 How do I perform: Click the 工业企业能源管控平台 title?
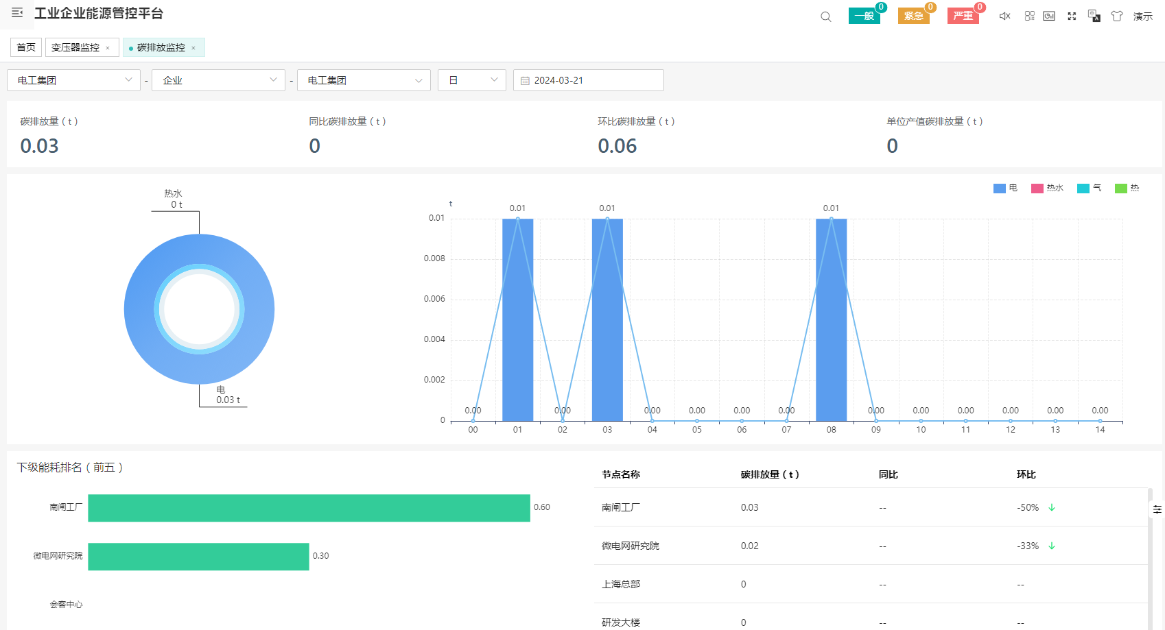[99, 13]
